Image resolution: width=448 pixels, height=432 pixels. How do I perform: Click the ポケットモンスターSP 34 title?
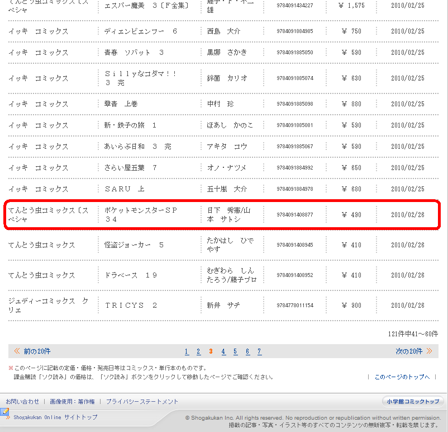click(x=140, y=214)
